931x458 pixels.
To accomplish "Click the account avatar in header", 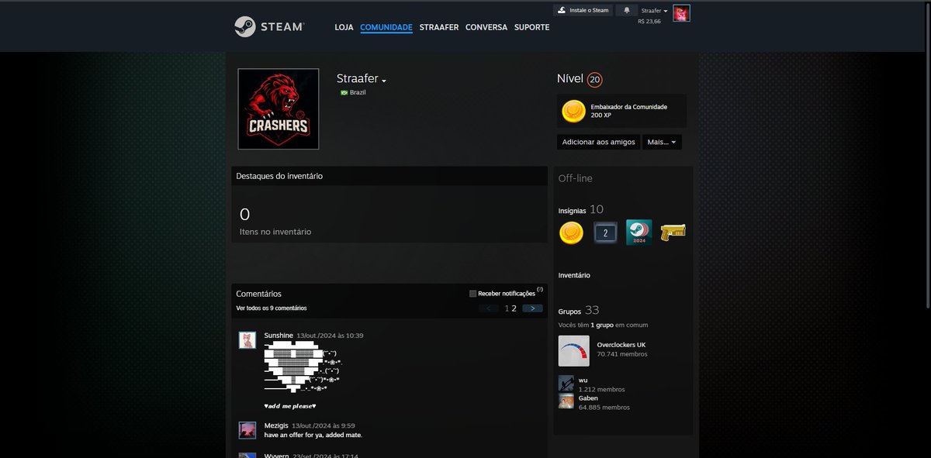I will click(x=681, y=13).
